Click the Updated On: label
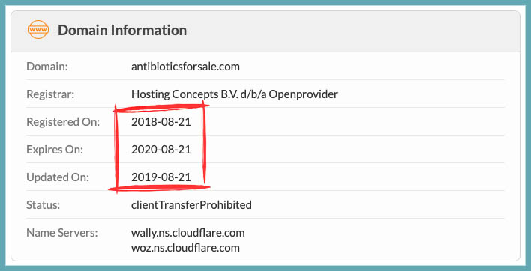The image size is (531, 271). click(x=58, y=177)
